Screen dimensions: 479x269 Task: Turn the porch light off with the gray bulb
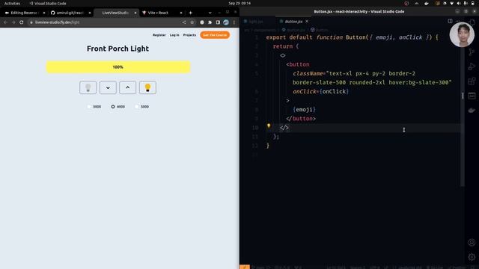[x=88, y=87]
